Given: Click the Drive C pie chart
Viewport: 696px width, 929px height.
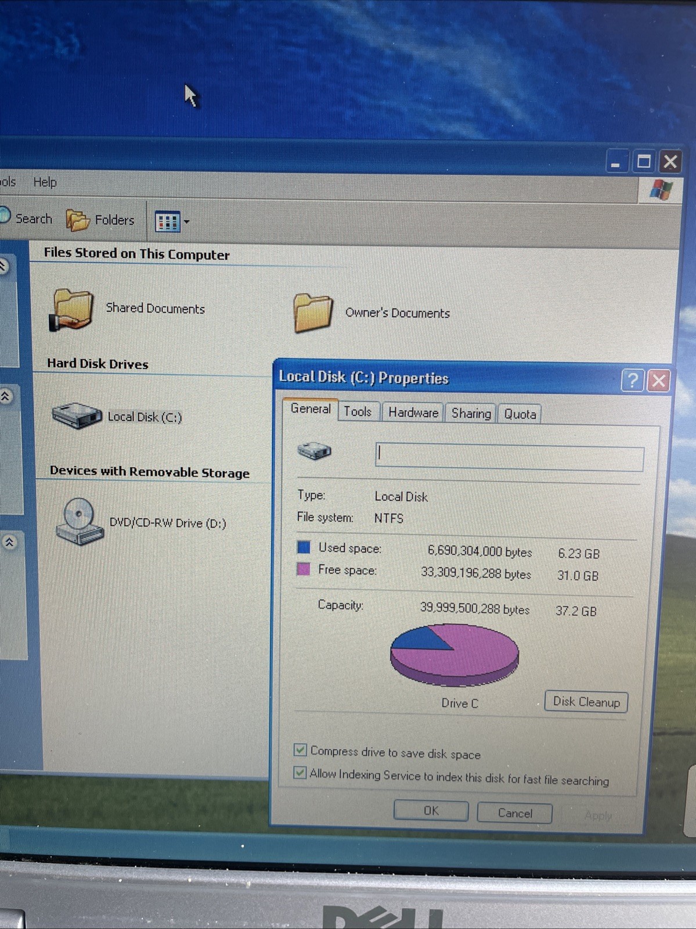Looking at the screenshot, I should click(x=455, y=655).
